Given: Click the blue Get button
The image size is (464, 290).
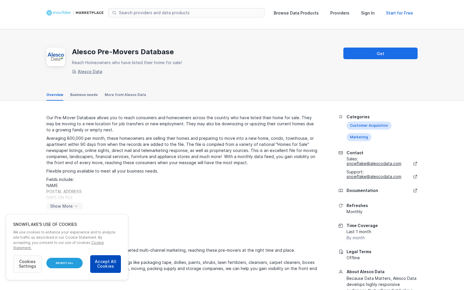Looking at the screenshot, I should pyautogui.click(x=380, y=53).
